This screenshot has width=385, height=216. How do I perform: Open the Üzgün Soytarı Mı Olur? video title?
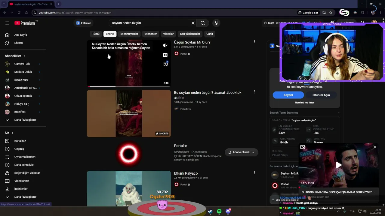coord(192,42)
